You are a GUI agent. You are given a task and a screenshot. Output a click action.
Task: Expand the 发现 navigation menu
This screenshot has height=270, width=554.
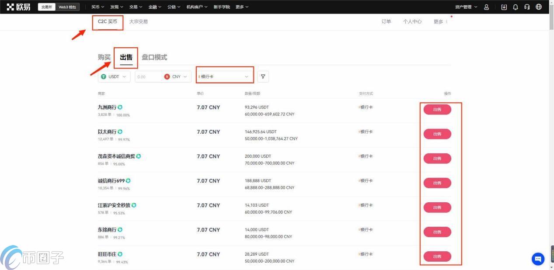117,7
